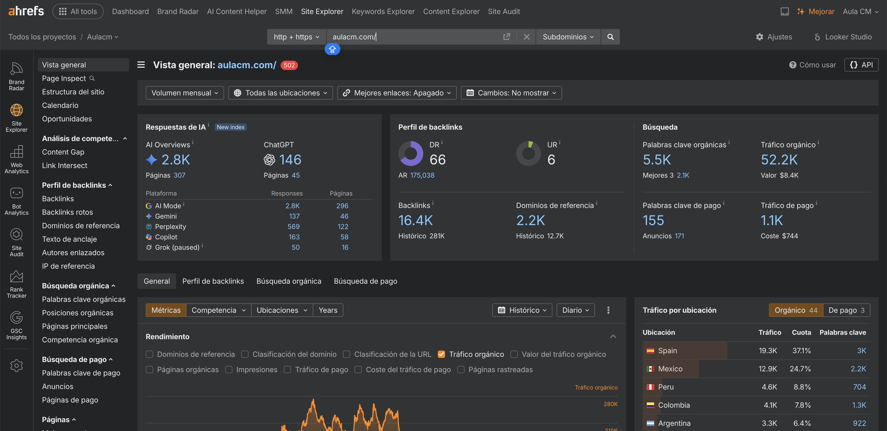887x431 pixels.
Task: Switch to Búsqueda de pago tab
Action: [x=365, y=281]
